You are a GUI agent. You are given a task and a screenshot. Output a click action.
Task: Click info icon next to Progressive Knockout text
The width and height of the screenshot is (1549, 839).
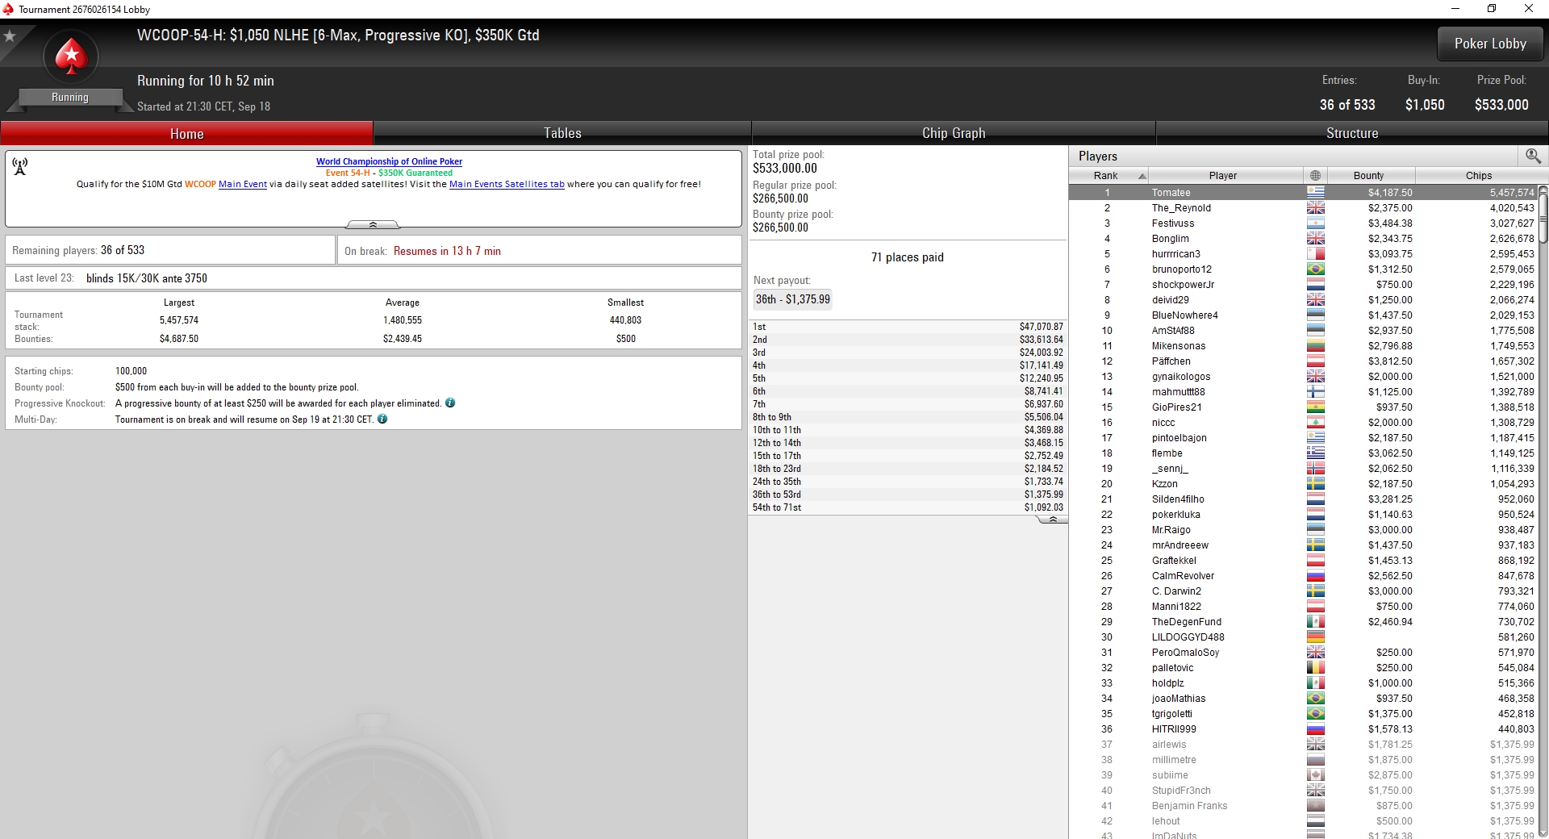[x=450, y=403]
